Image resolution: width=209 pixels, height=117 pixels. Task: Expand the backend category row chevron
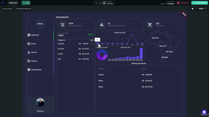[92, 44]
